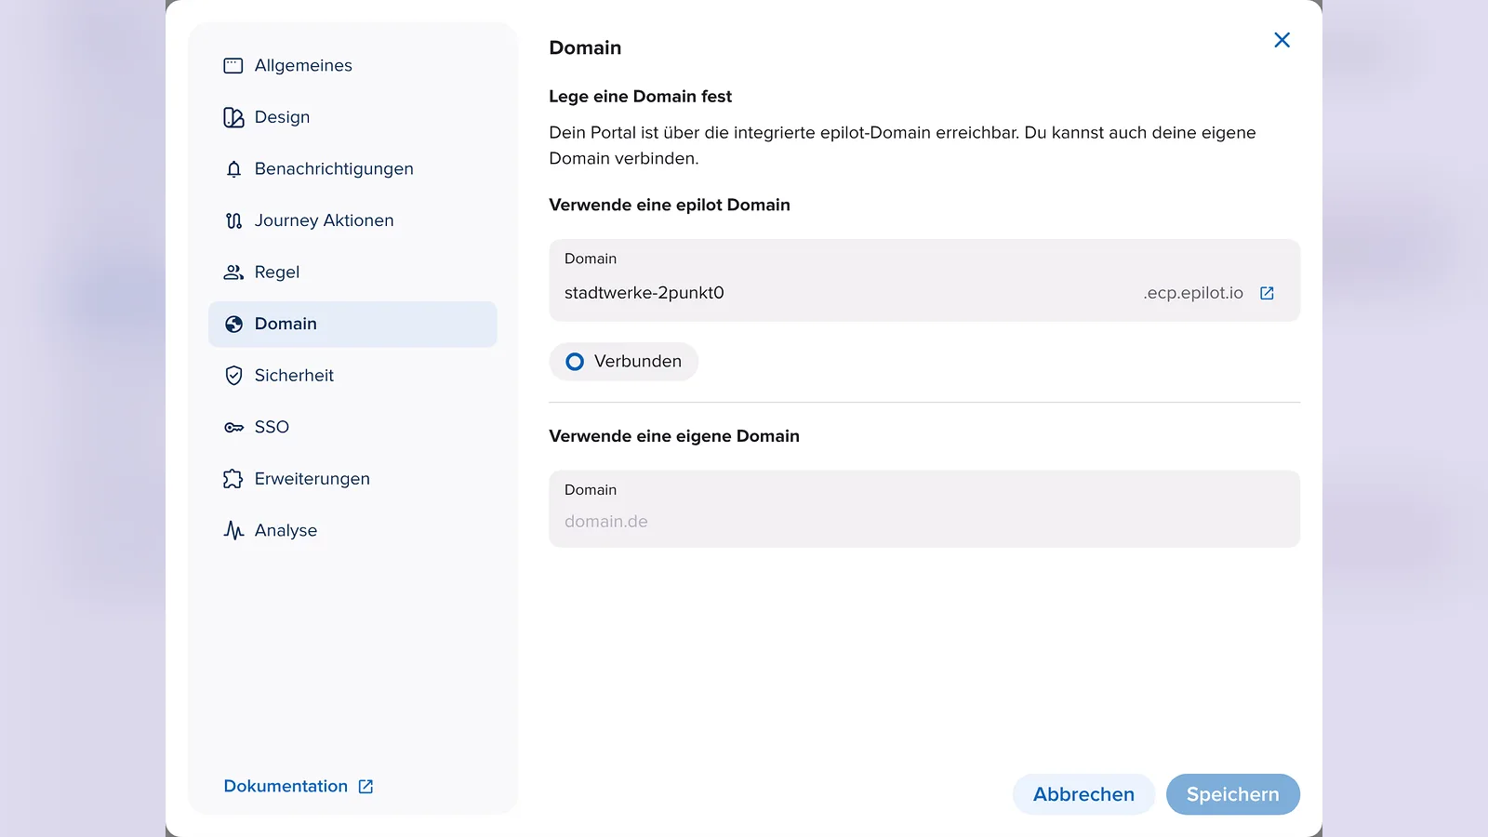Screen dimensions: 1488x837
Task: Click the SSO key icon
Action: [x=233, y=428]
